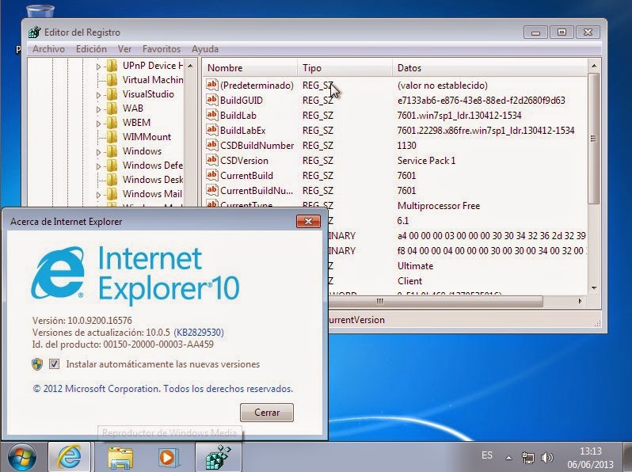This screenshot has height=472, width=632.
Task: Click the 'Client' data value
Action: [409, 281]
